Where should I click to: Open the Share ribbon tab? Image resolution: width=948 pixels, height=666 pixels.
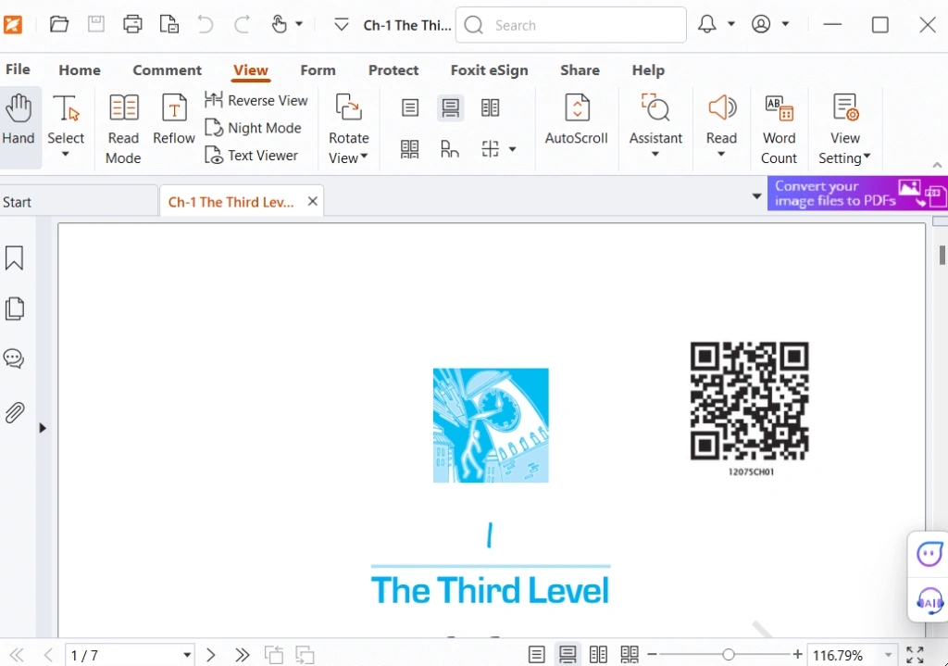[x=580, y=70]
